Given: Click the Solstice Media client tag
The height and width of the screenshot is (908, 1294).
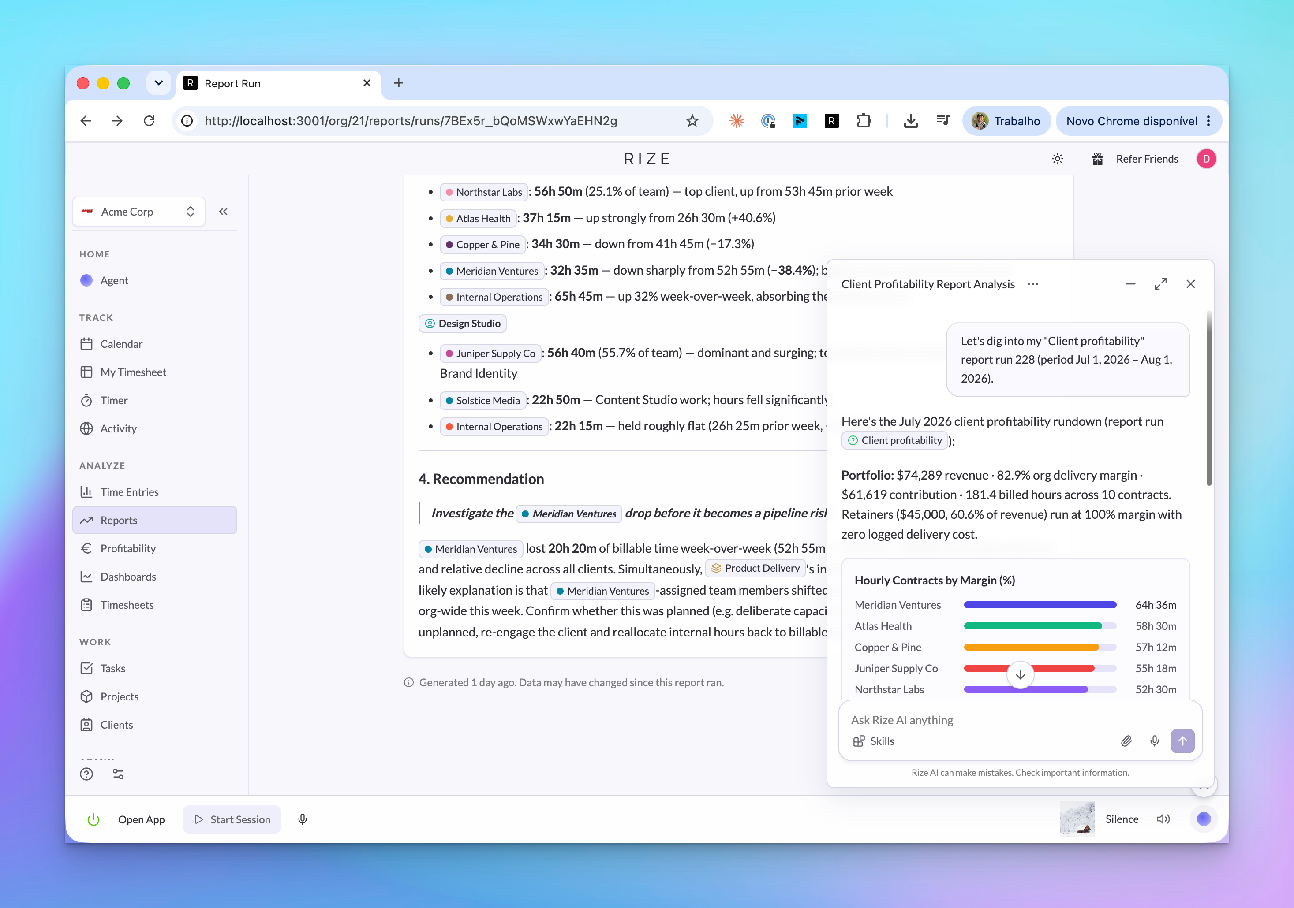Looking at the screenshot, I should tap(483, 401).
